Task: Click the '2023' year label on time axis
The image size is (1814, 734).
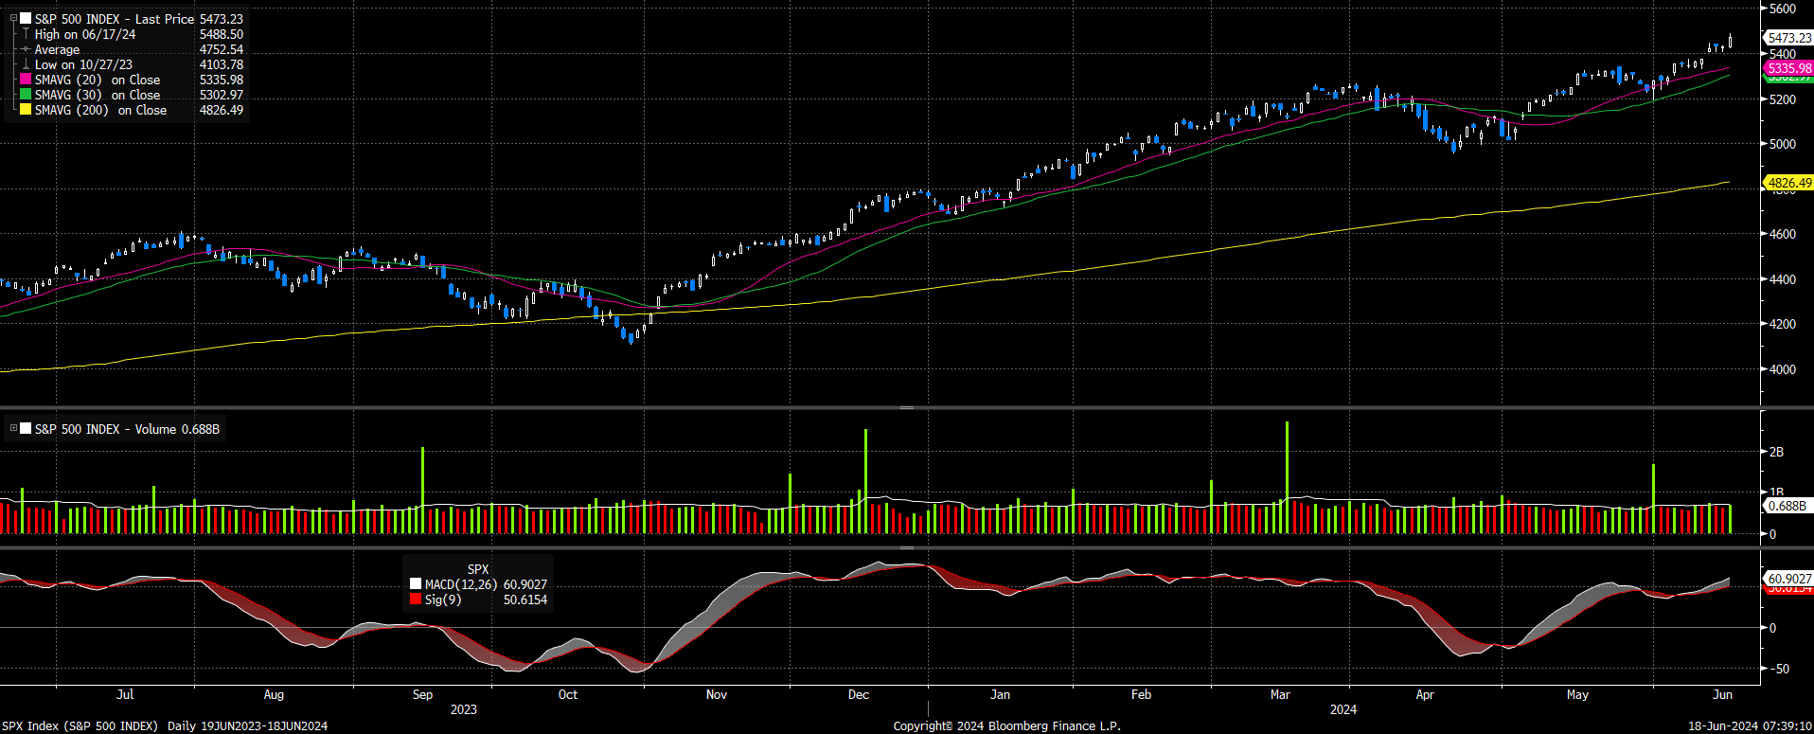Action: tap(464, 709)
